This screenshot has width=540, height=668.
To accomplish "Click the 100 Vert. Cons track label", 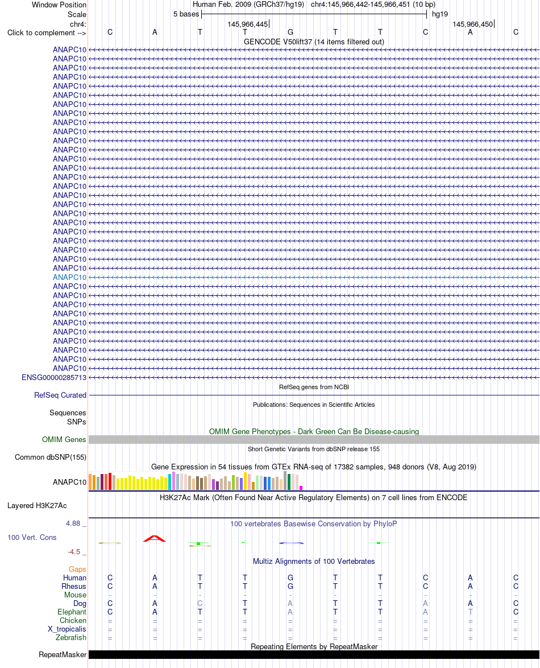I will (x=32, y=538).
